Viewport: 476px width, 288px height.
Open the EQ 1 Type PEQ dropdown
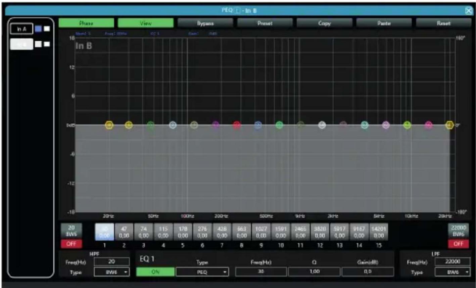point(202,272)
